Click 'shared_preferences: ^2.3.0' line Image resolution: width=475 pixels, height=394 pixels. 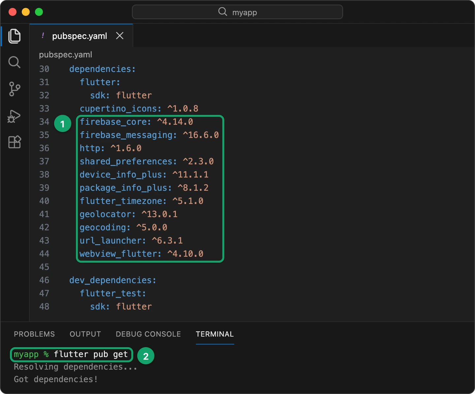147,161
